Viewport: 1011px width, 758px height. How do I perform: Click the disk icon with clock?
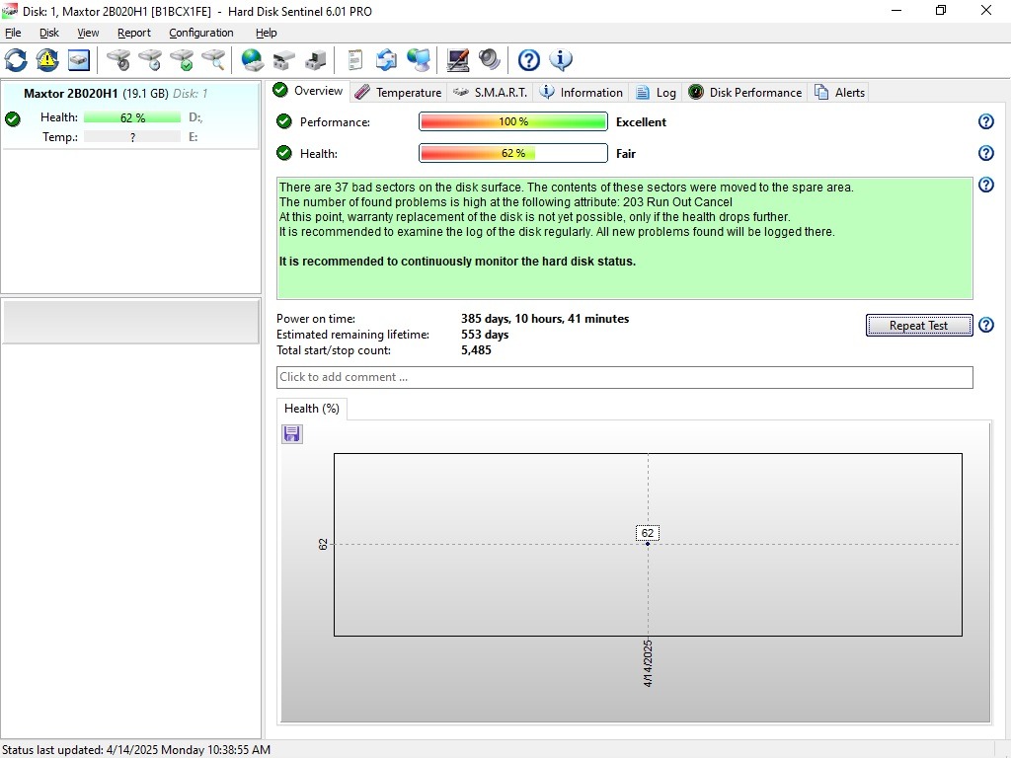pyautogui.click(x=150, y=60)
